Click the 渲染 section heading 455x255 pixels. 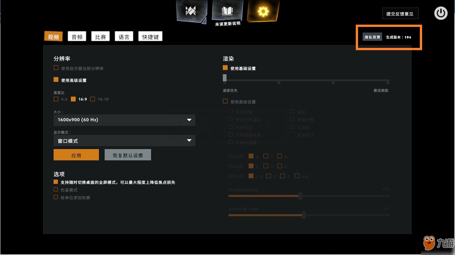[x=228, y=59]
